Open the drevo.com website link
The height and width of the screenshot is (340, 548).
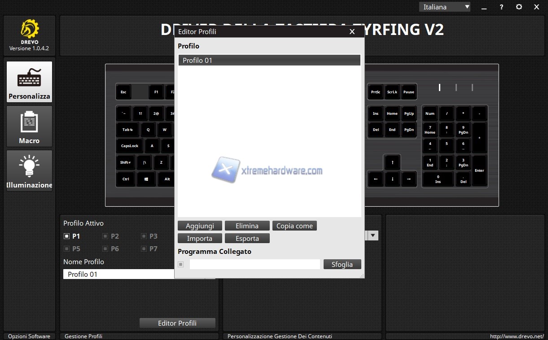pos(517,336)
